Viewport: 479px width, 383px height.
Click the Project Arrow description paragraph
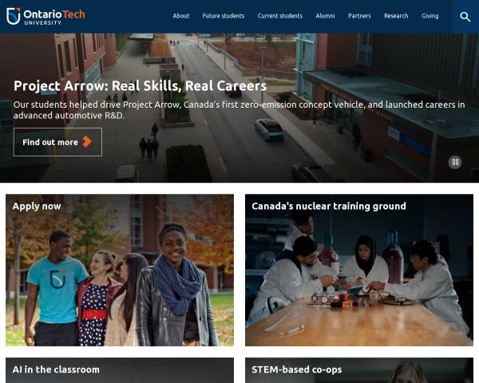click(239, 110)
